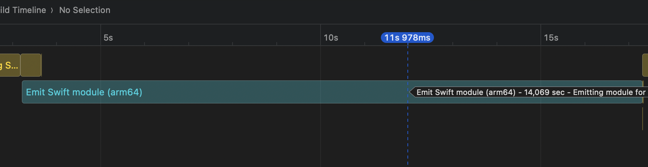648x167 pixels.
Task: Click the thin yellow sliver below the teal bar
Action: click(643, 119)
